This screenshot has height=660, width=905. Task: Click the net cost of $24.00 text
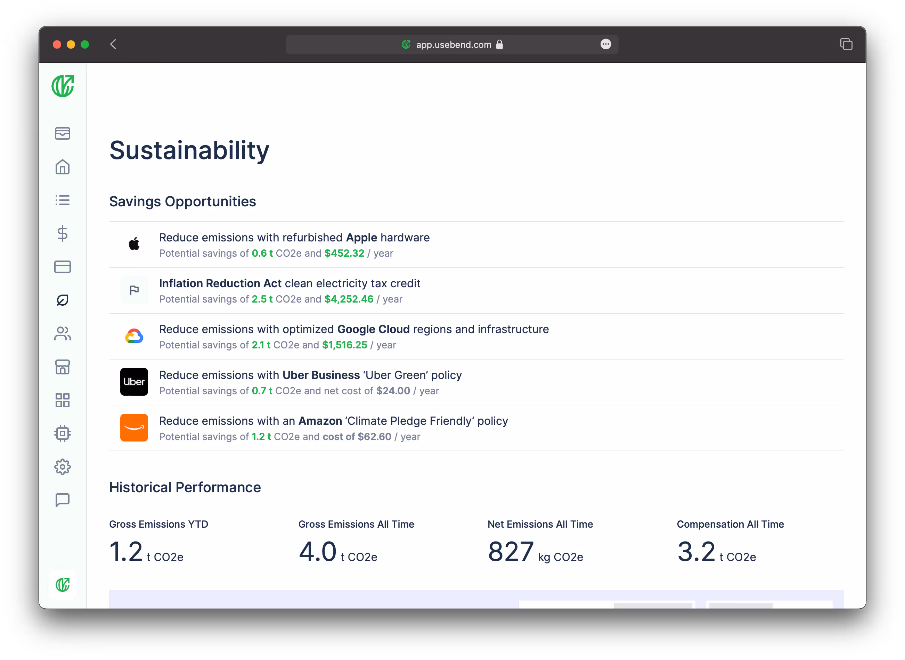point(367,391)
